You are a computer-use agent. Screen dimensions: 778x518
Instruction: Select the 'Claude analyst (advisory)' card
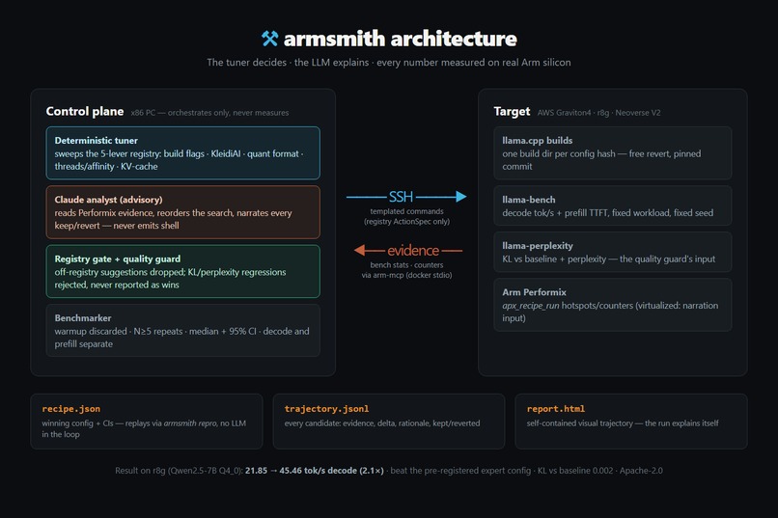183,212
